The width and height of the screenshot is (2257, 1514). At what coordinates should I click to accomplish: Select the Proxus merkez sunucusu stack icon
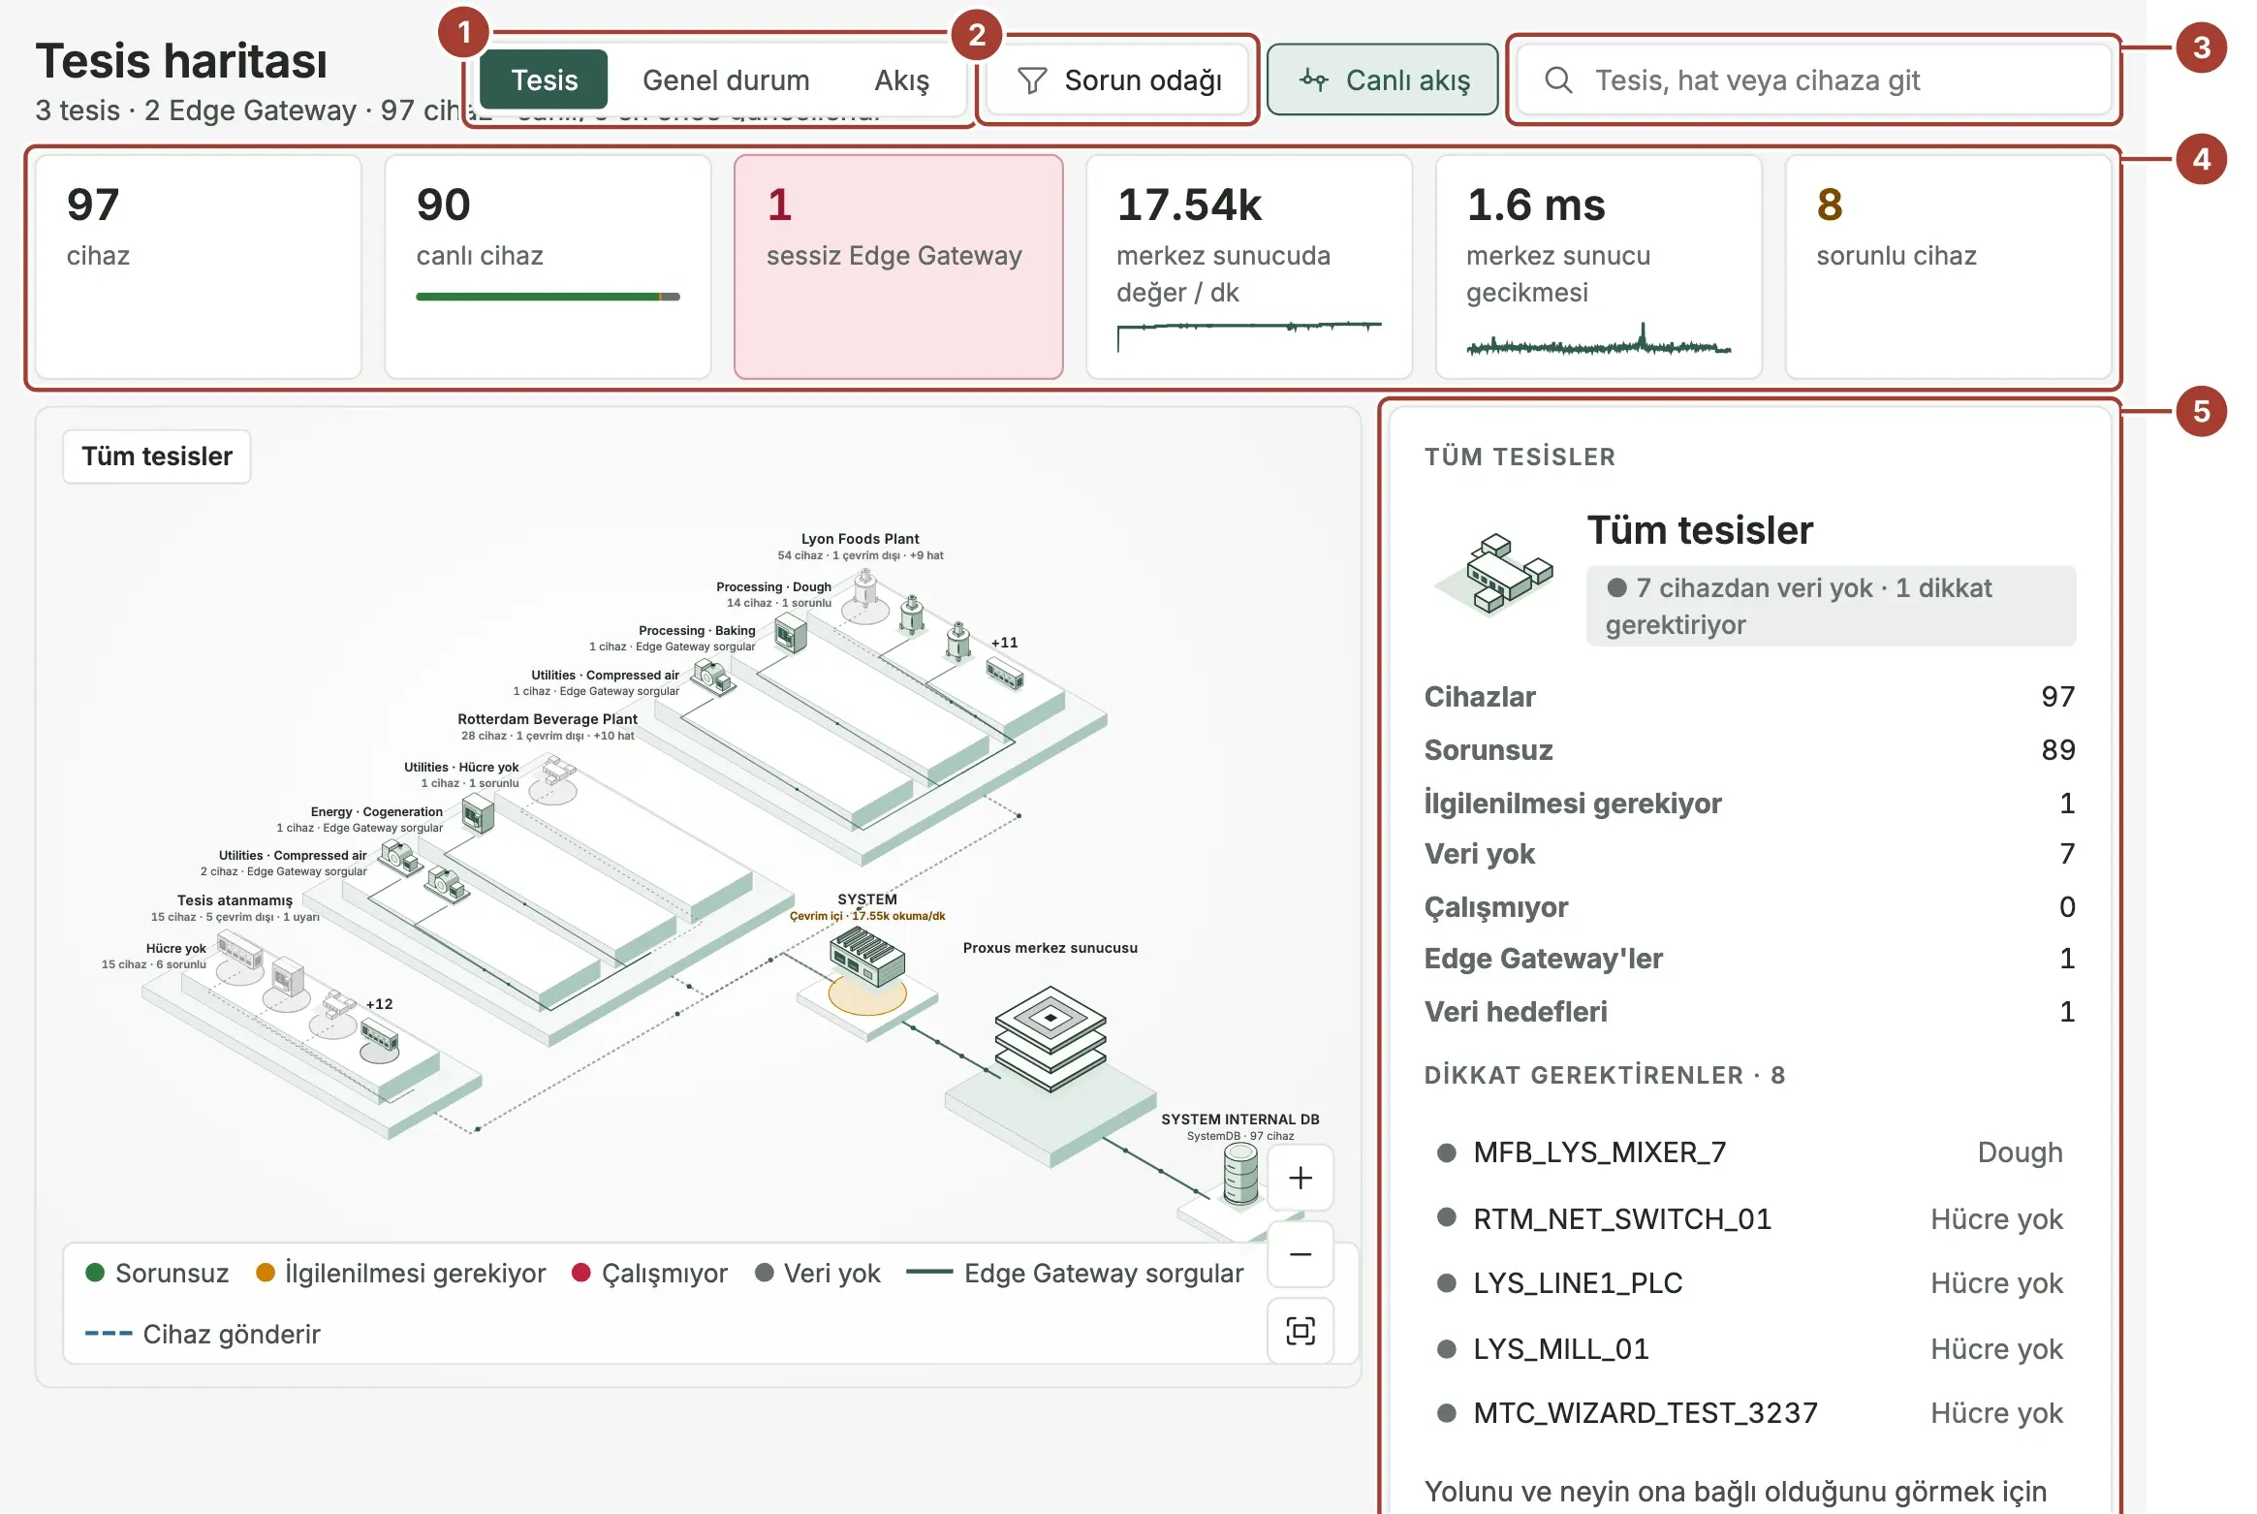[x=1050, y=1037]
